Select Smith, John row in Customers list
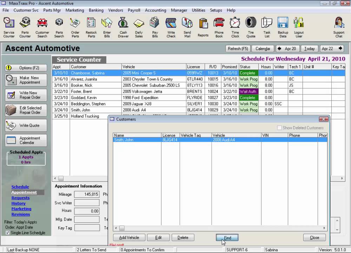The width and height of the screenshot is (351, 253). click(x=220, y=140)
